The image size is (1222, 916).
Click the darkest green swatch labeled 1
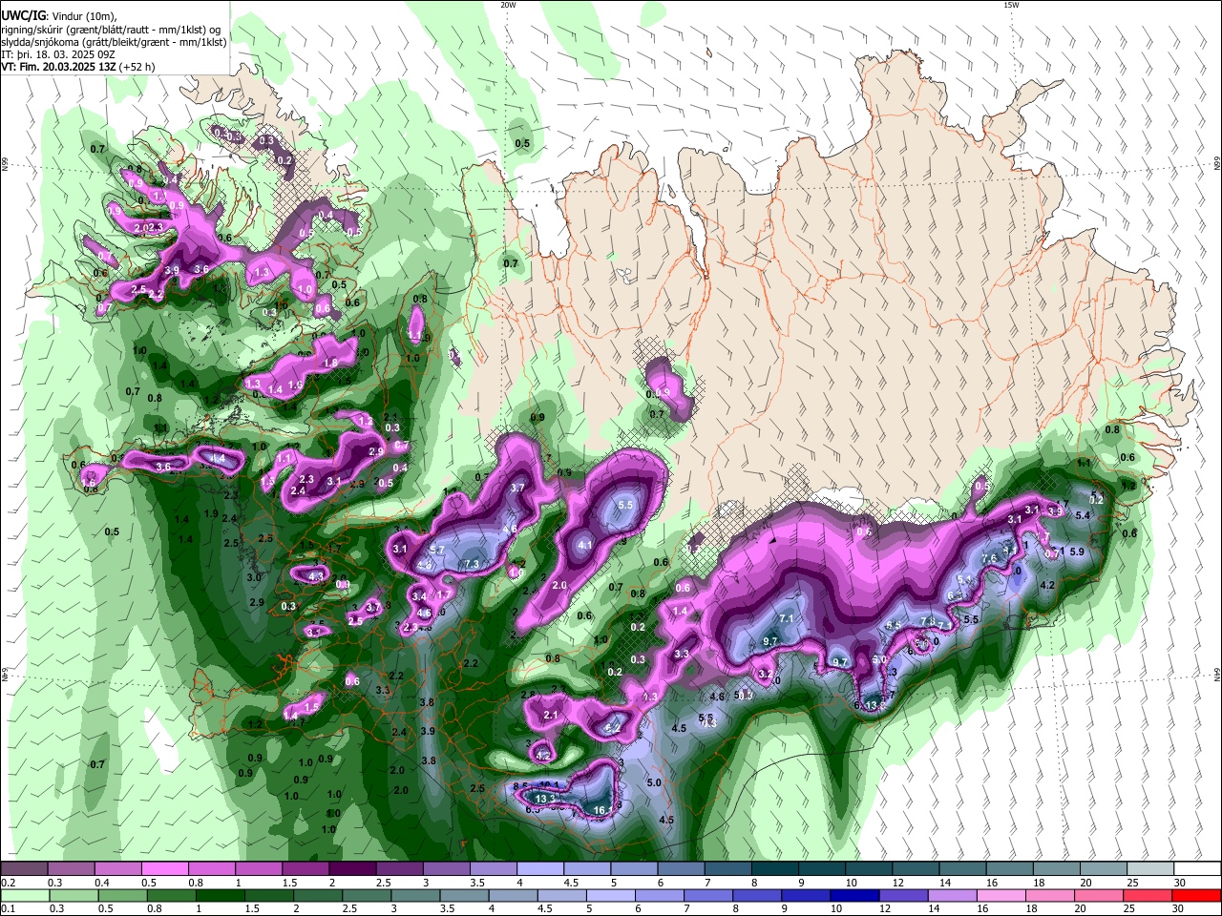click(x=220, y=895)
